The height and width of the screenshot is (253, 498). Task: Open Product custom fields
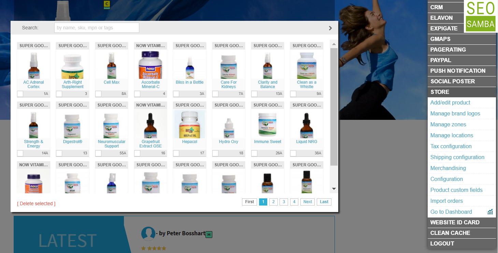pos(456,190)
